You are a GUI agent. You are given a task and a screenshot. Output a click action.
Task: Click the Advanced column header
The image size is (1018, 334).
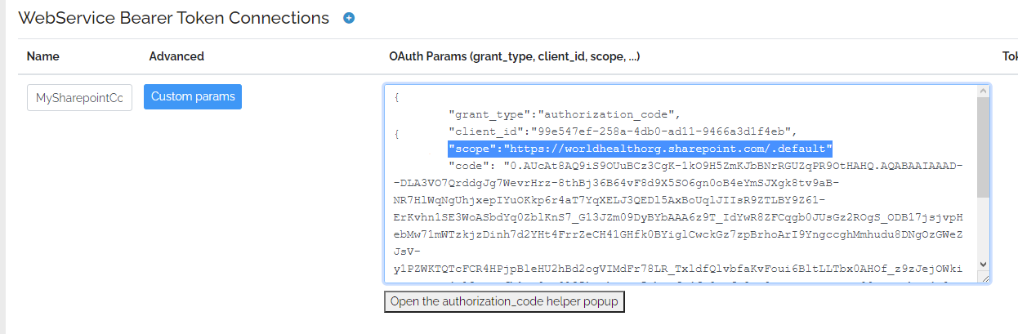coord(176,56)
